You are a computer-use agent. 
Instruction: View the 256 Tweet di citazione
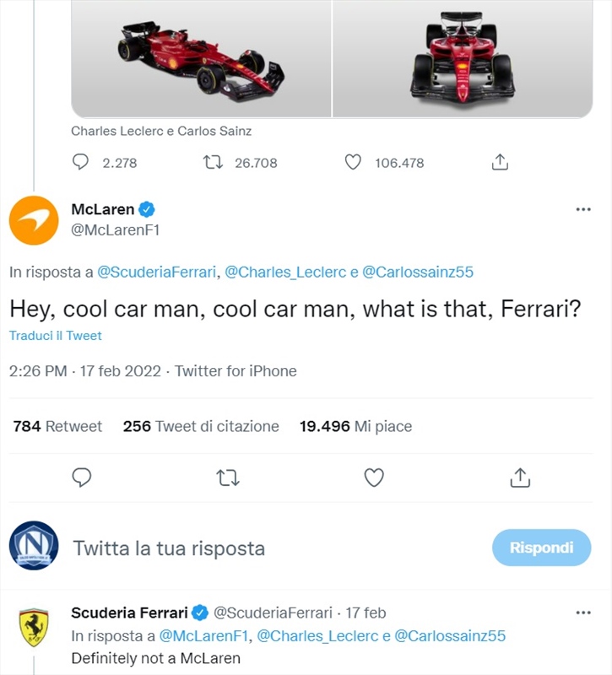click(x=201, y=426)
